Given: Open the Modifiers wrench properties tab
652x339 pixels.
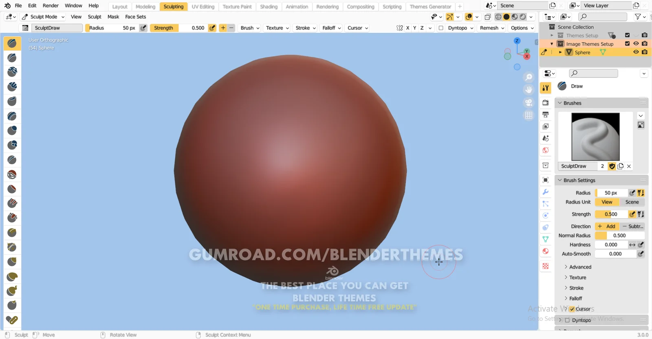Looking at the screenshot, I should (x=546, y=192).
